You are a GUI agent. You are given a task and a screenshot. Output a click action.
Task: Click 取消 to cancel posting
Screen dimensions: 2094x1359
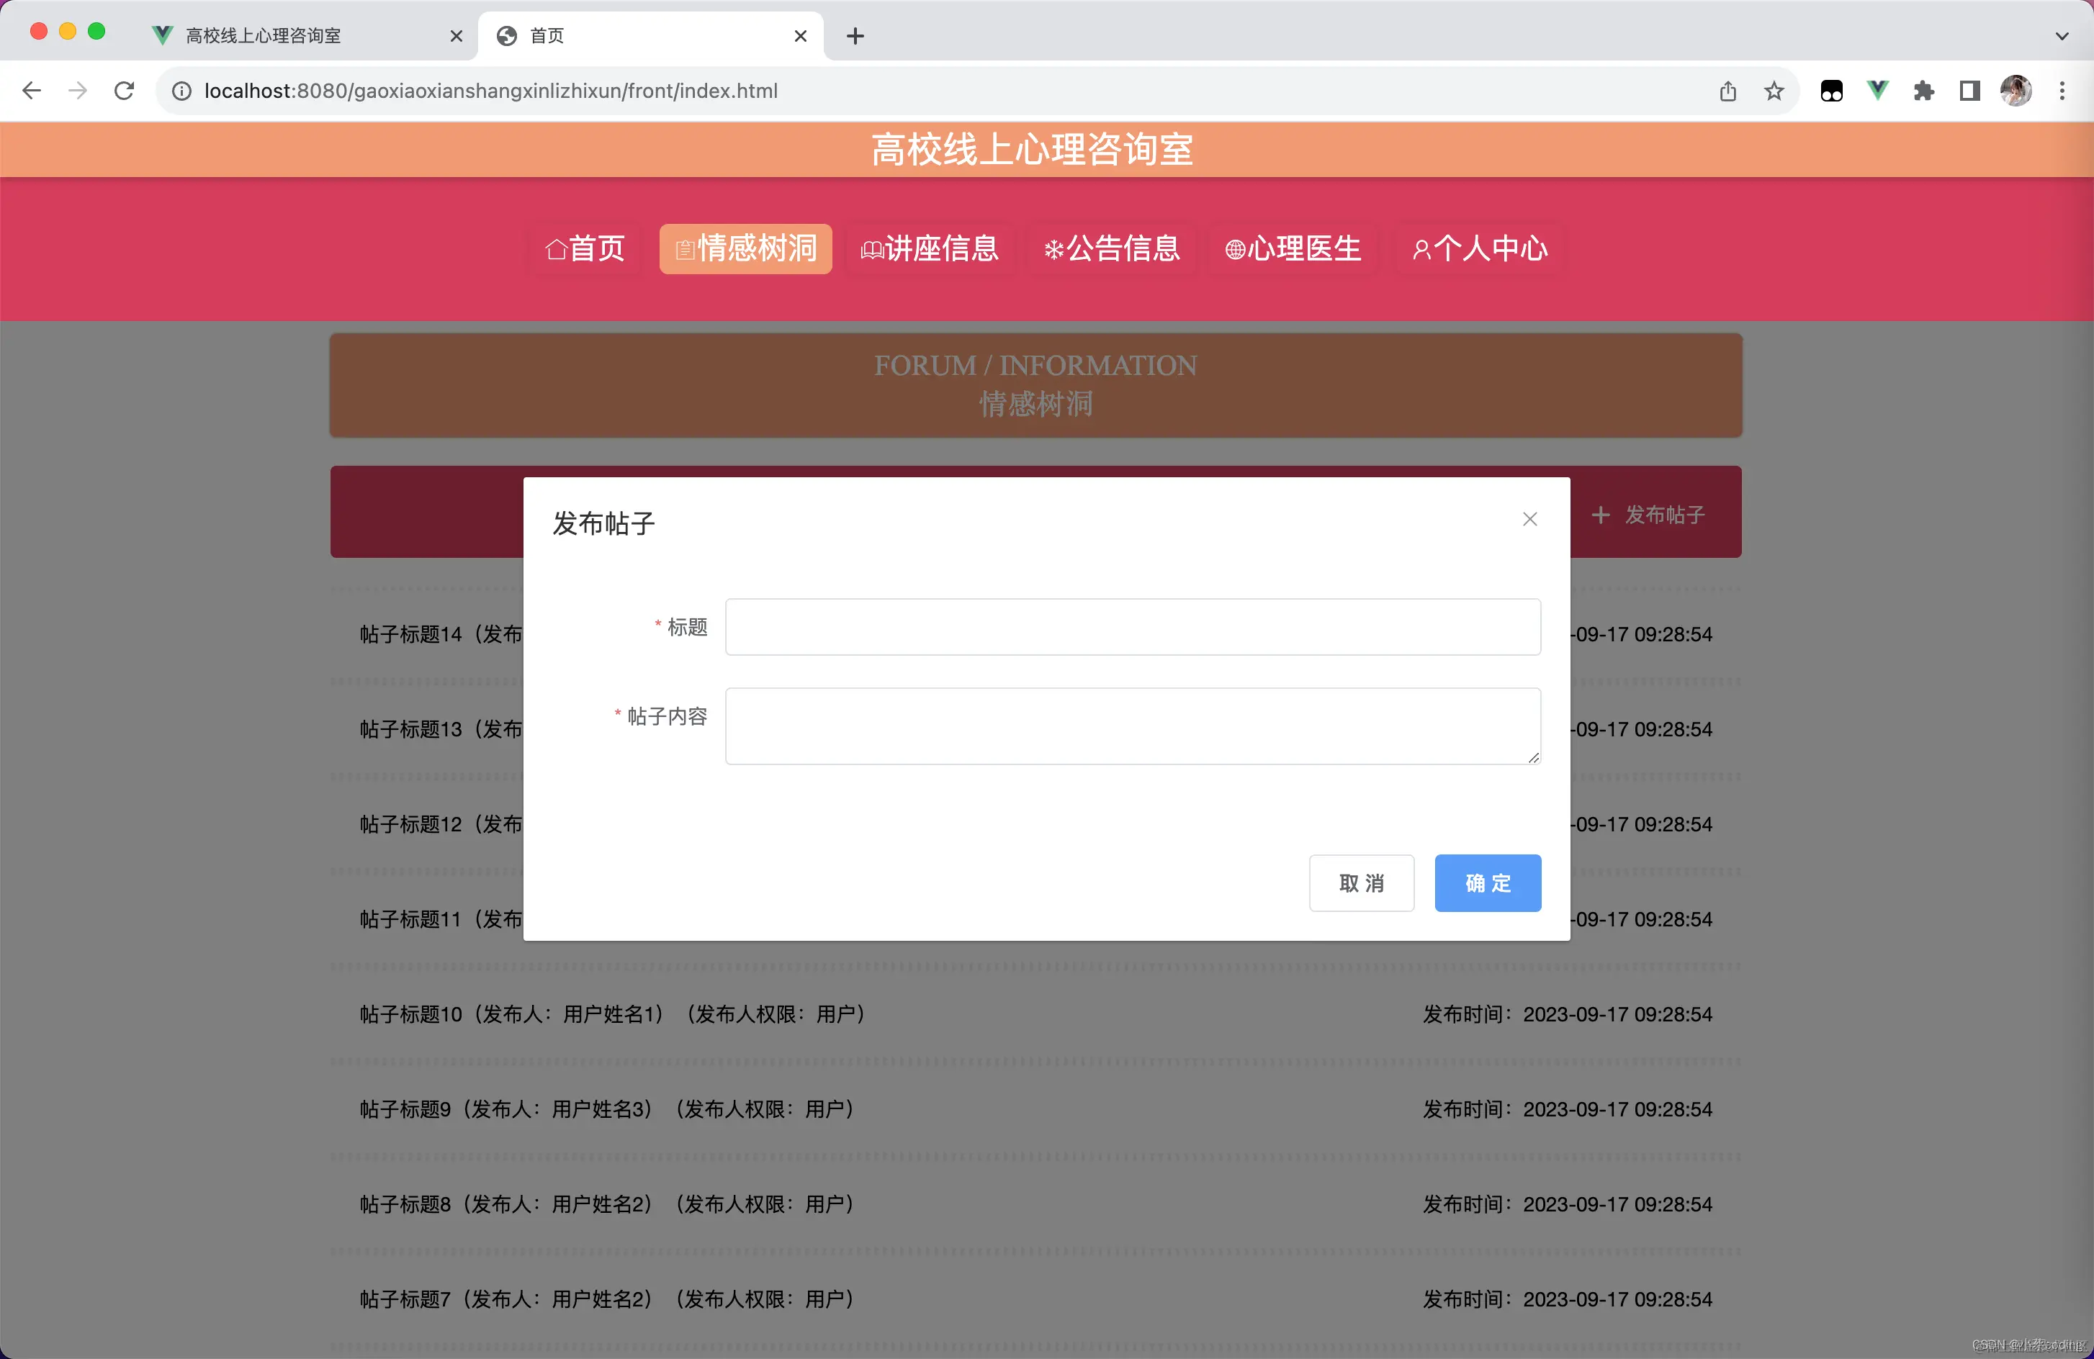click(1361, 883)
